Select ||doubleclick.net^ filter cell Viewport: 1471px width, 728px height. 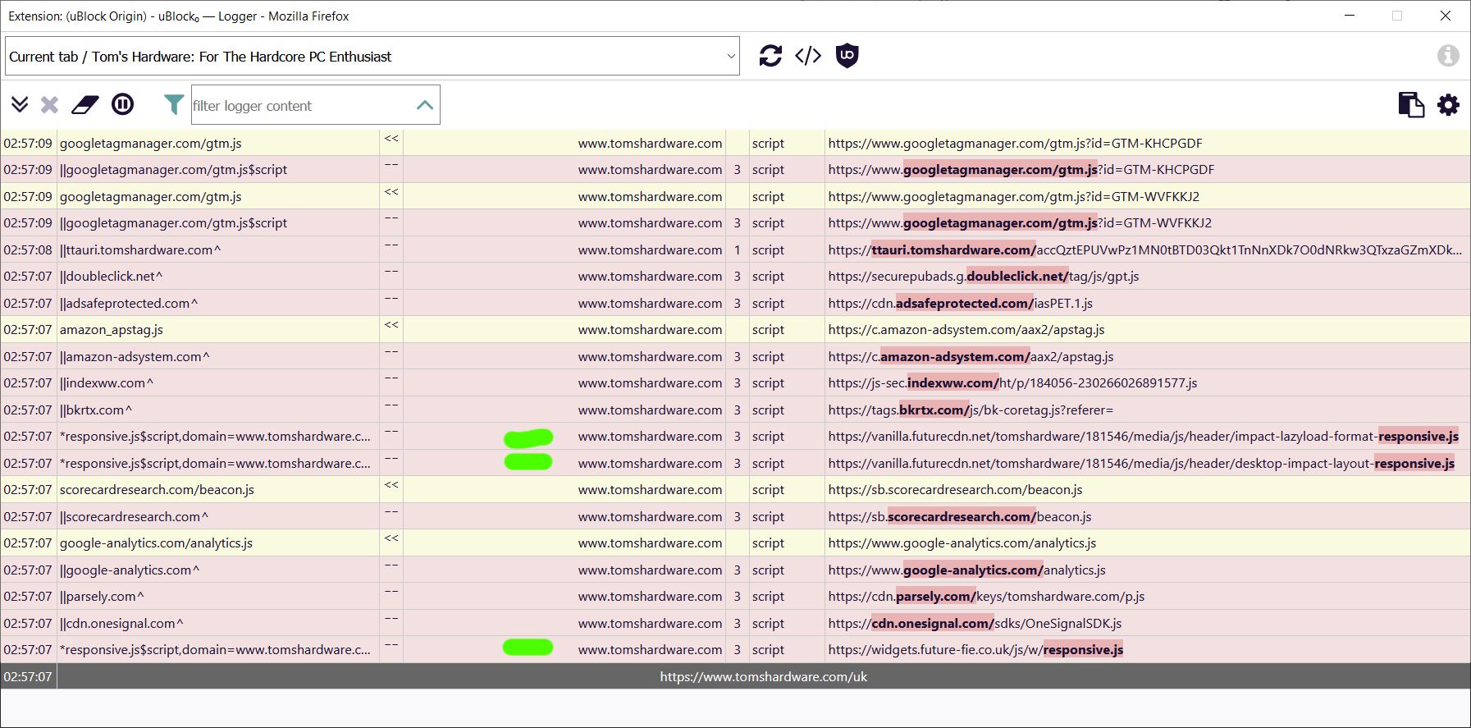click(x=218, y=277)
